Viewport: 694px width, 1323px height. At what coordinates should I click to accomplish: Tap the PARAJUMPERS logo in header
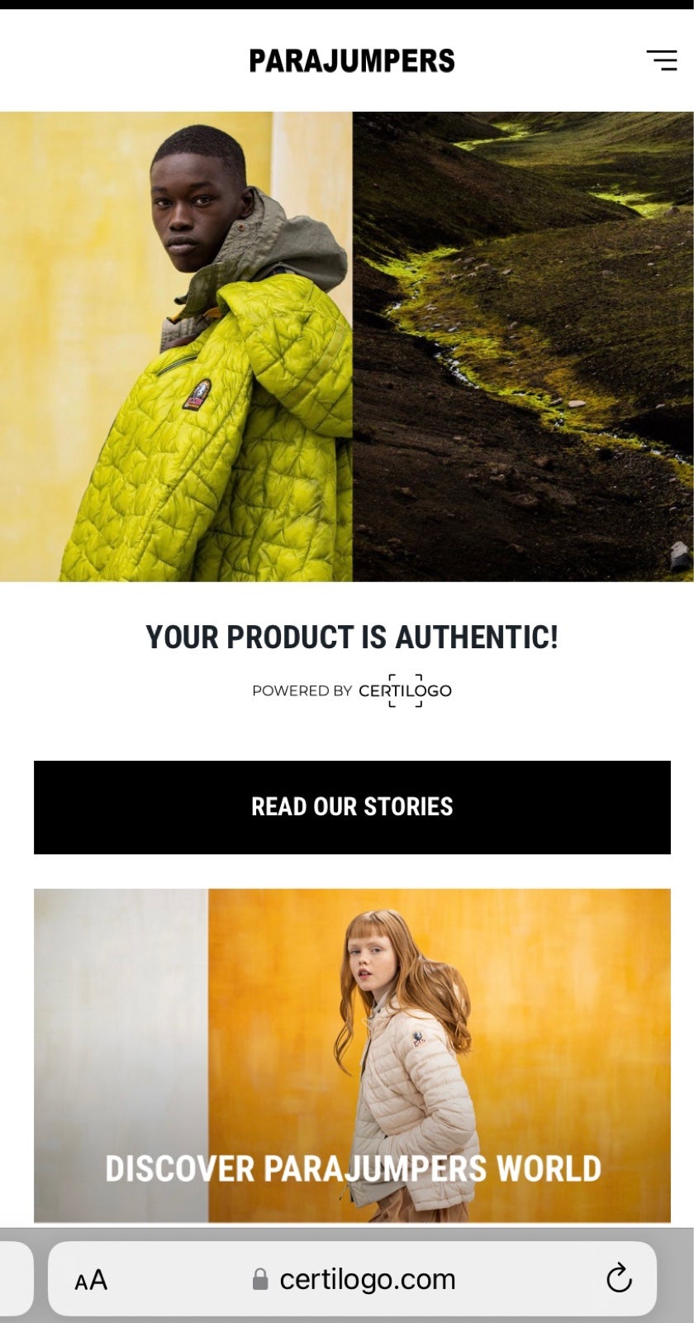tap(352, 61)
